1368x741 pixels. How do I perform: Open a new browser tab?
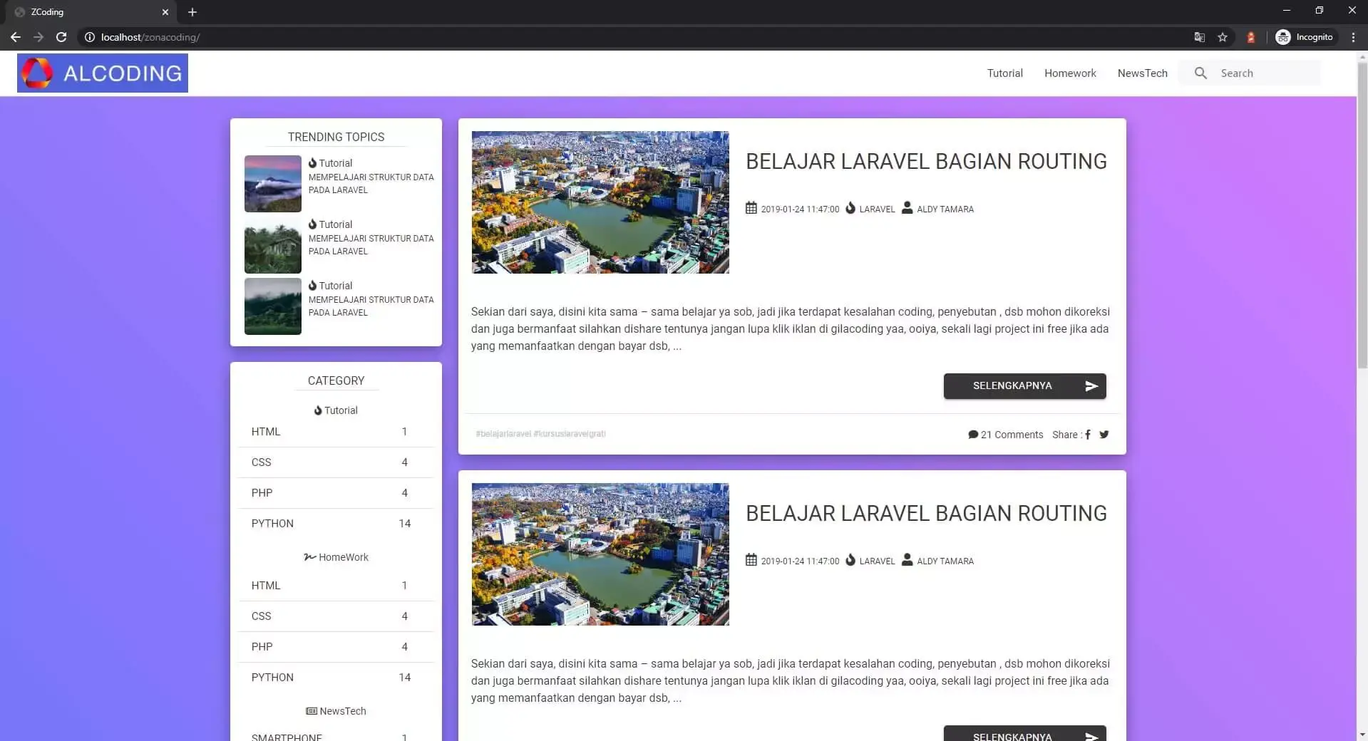(192, 12)
